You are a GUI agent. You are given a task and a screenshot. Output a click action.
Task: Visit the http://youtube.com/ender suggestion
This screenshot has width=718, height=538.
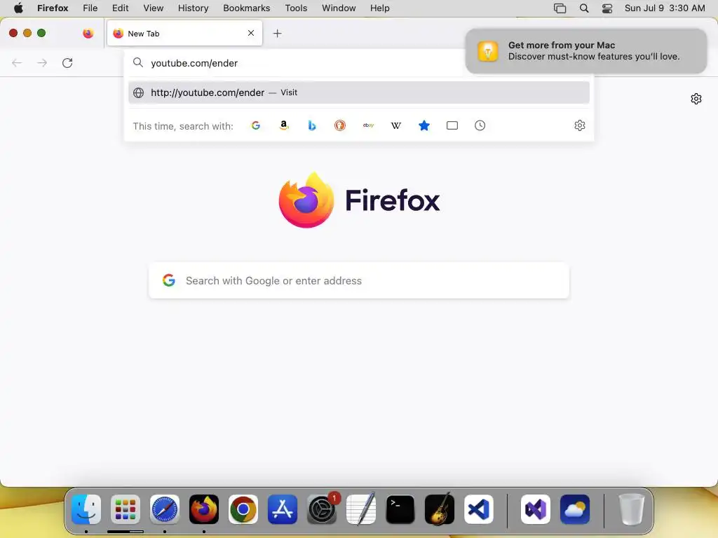358,92
